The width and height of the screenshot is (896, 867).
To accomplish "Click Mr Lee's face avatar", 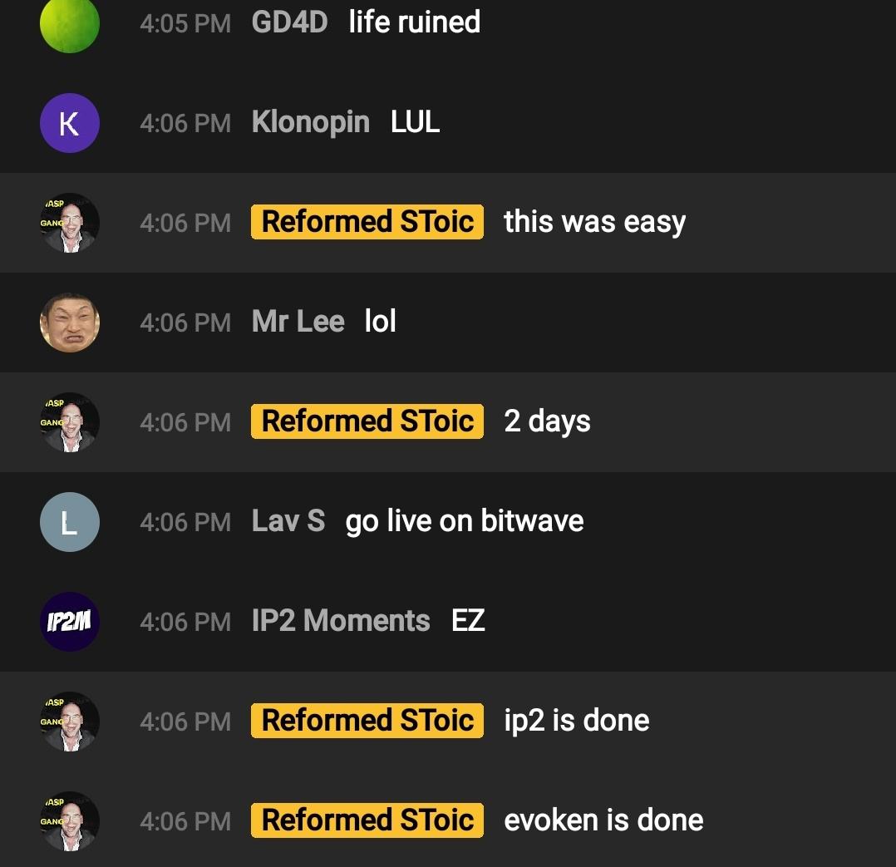I will (70, 323).
